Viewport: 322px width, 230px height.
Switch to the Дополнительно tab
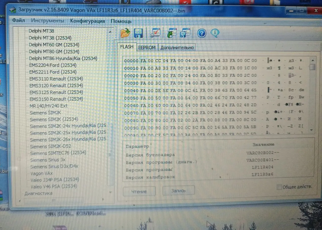(177, 48)
